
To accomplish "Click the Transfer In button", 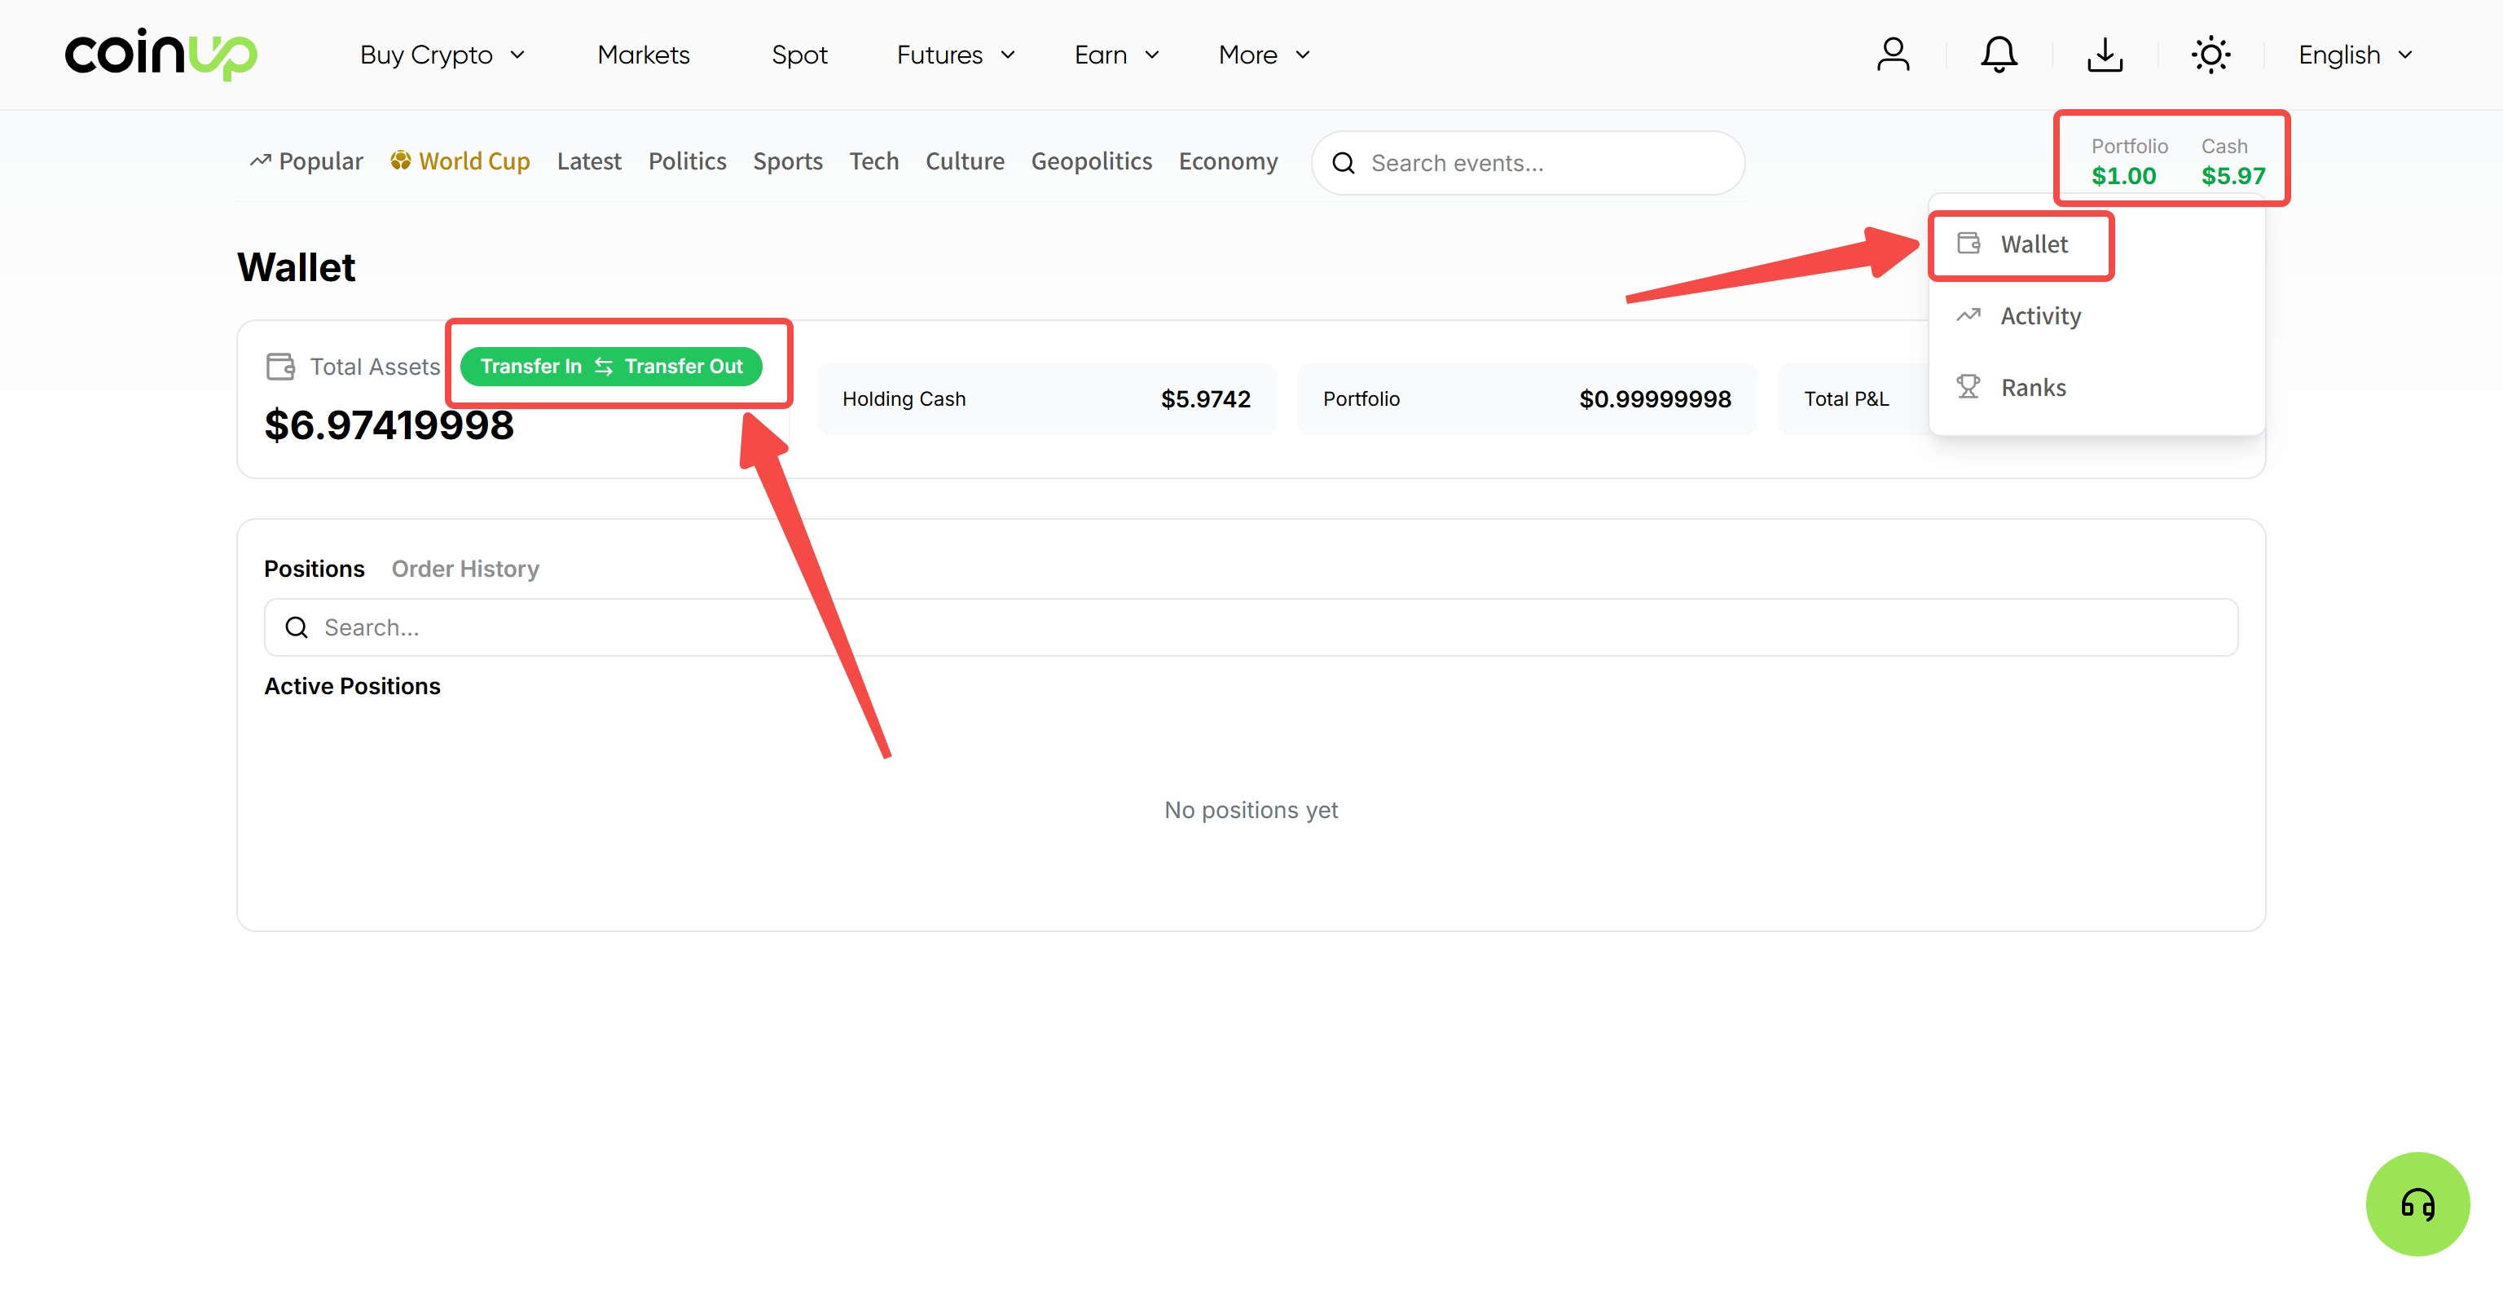I will tap(530, 366).
